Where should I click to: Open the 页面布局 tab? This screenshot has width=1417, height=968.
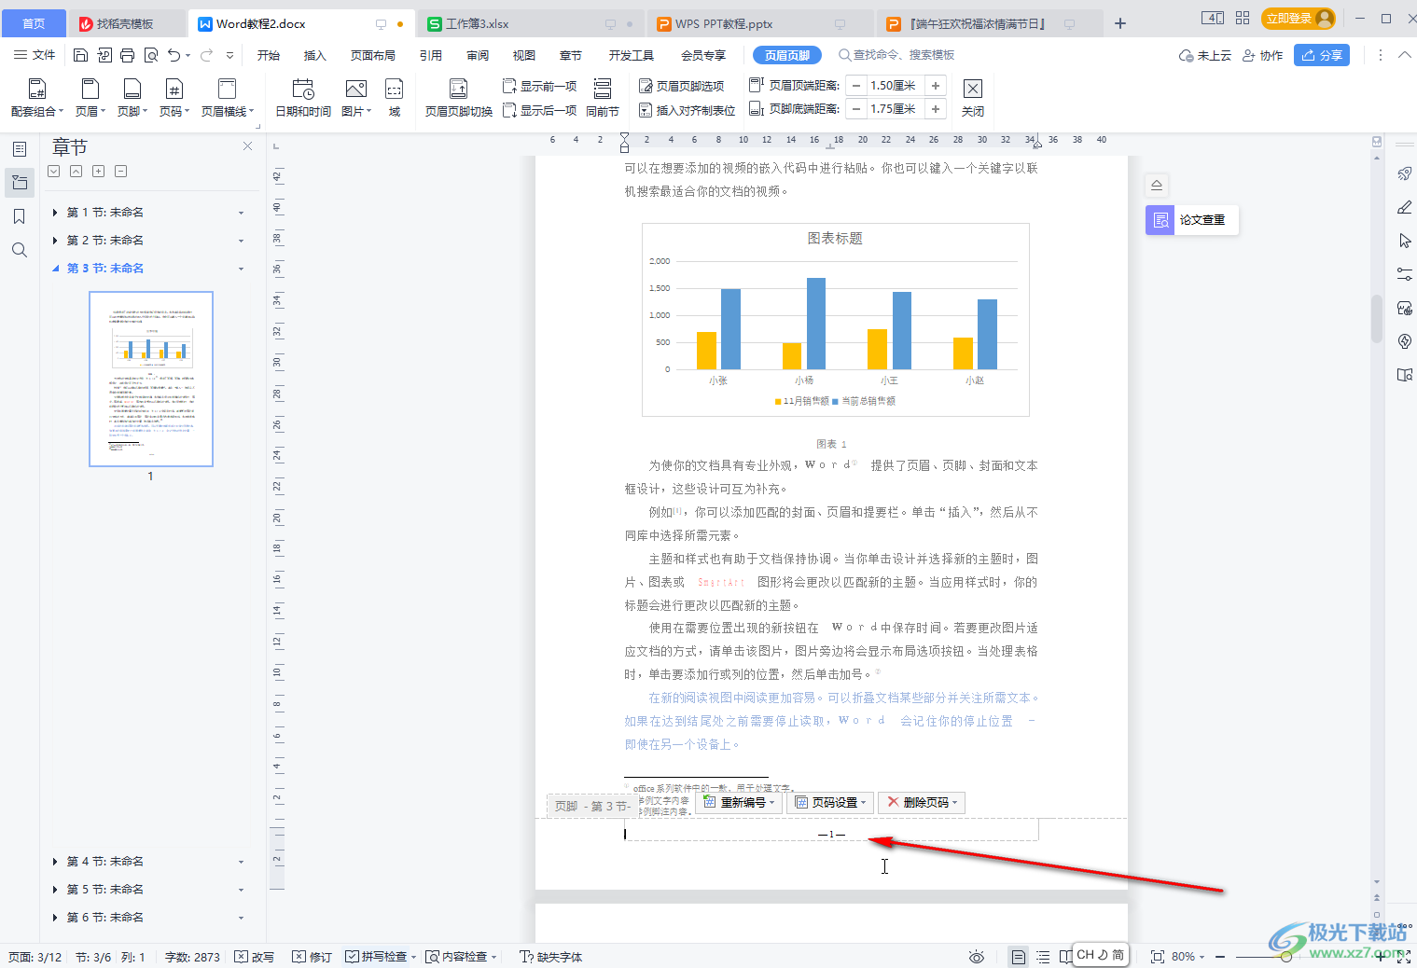[373, 55]
